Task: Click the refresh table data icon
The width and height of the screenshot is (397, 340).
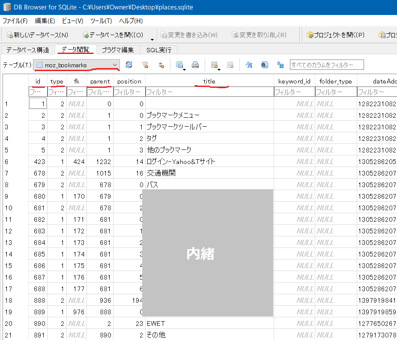Action: pyautogui.click(x=129, y=65)
